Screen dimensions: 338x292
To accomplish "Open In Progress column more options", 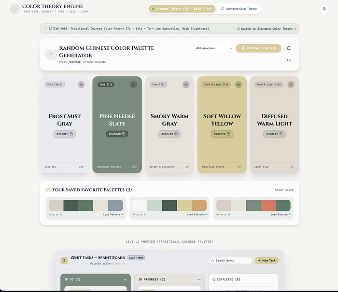I will (x=199, y=279).
